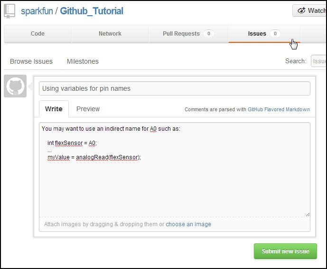Click the 'choose an image' link
Screen dimensions: 327x269
pyautogui.click(x=188, y=224)
